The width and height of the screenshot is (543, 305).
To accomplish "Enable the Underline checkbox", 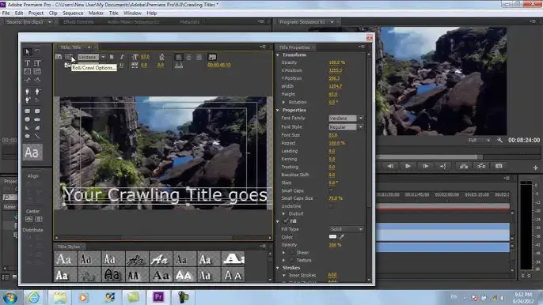I will (x=331, y=206).
